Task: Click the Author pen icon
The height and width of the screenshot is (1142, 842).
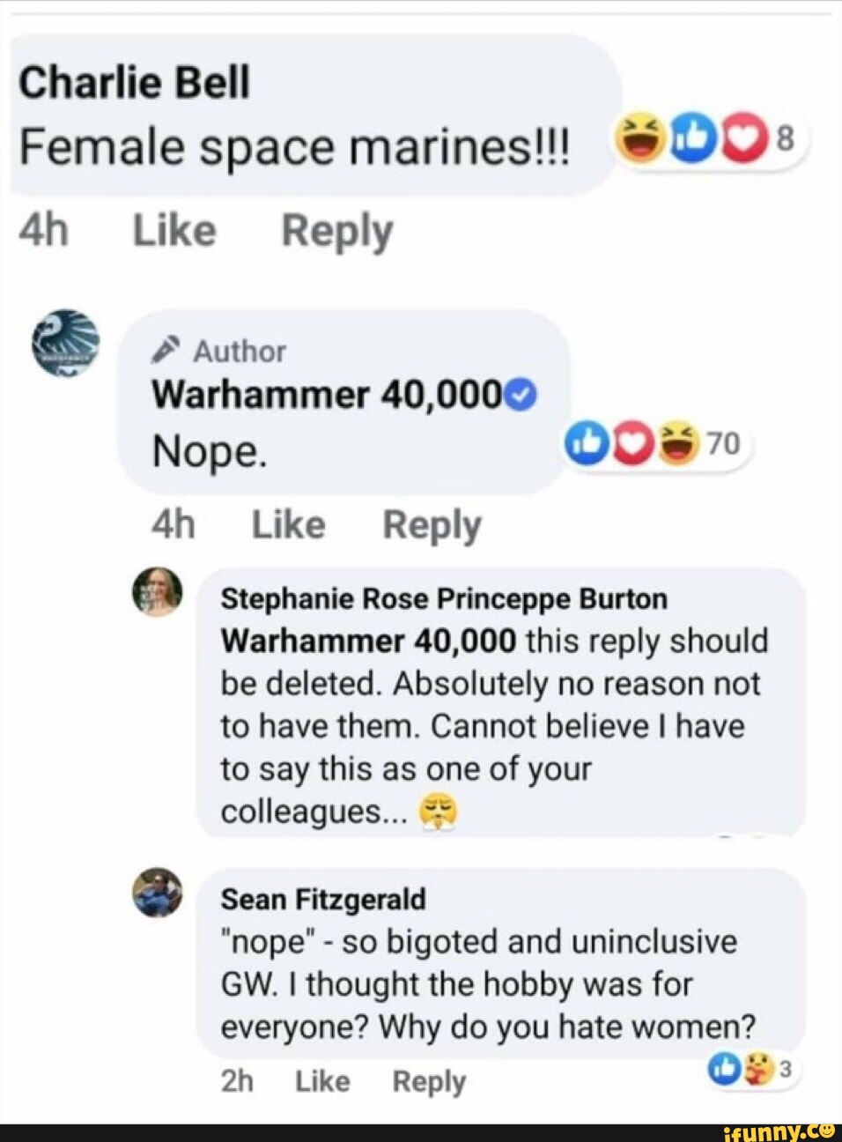Action: pyautogui.click(x=166, y=351)
